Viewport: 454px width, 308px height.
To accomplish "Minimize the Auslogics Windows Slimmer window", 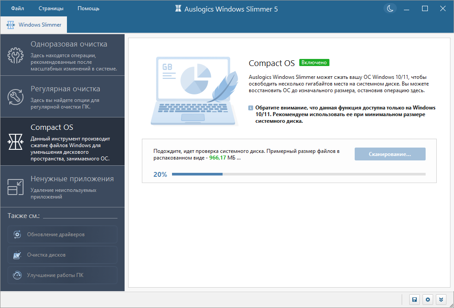I will point(407,9).
